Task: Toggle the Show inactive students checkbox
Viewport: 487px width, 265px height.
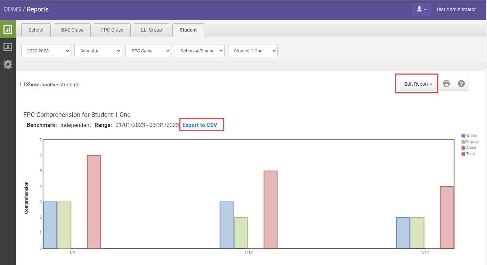Action: pos(23,84)
